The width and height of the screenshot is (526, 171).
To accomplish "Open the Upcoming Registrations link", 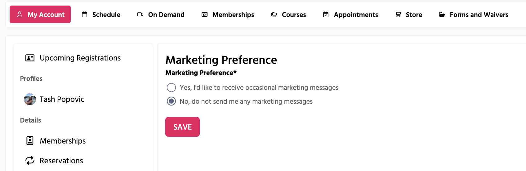I will pos(80,58).
